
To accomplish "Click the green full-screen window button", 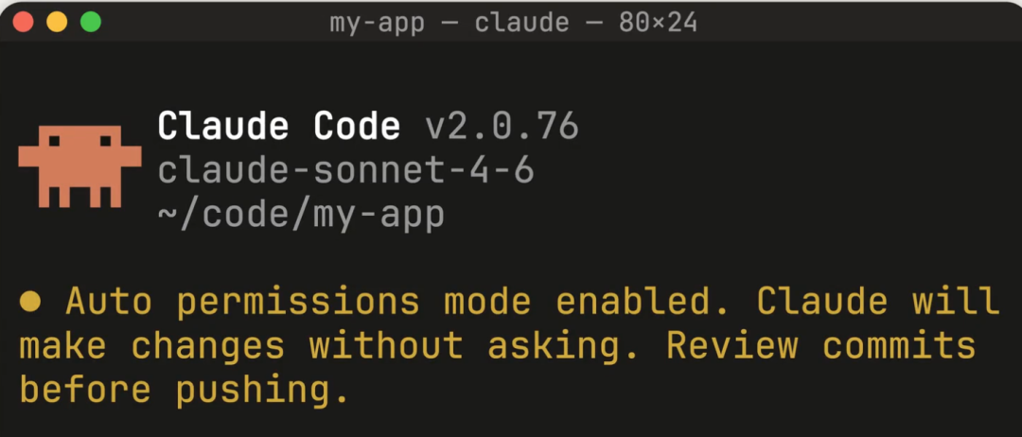I will coord(90,22).
